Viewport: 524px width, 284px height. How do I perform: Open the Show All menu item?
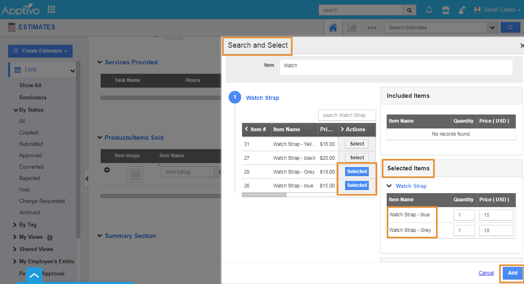31,85
